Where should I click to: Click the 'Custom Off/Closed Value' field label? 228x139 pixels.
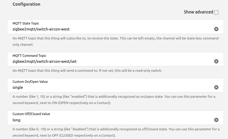31,114
